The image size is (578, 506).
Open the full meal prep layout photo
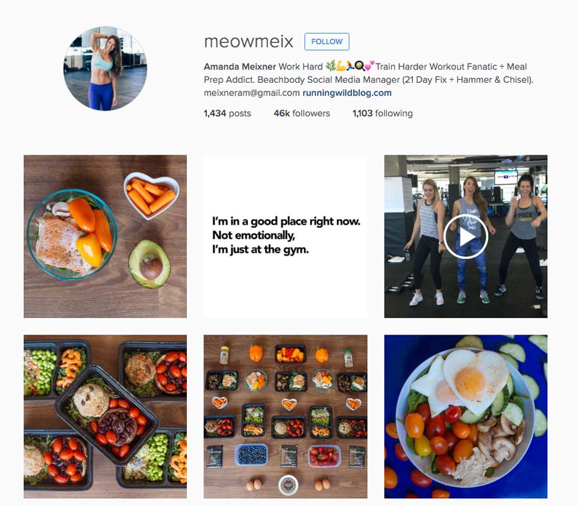285,417
